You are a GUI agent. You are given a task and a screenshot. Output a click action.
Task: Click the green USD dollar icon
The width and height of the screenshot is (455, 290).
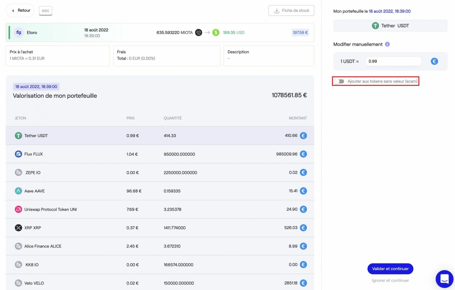[216, 32]
